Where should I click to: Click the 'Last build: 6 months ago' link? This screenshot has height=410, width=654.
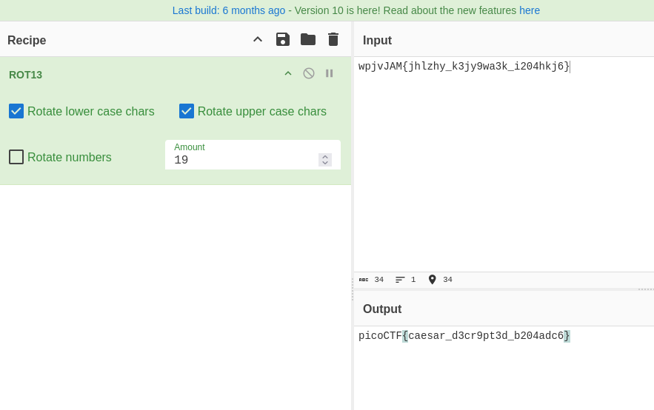point(229,10)
